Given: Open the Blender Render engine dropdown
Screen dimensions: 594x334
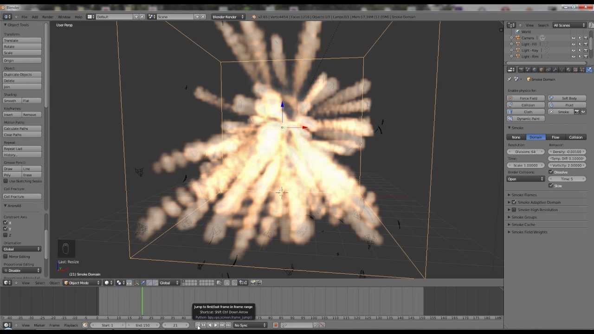Looking at the screenshot, I should point(227,17).
